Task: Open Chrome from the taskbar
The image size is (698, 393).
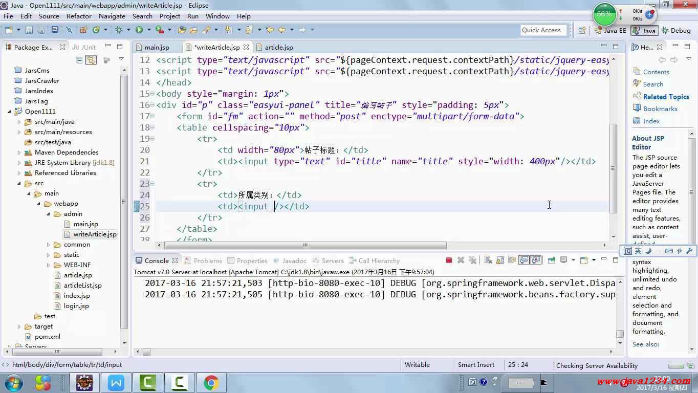Action: point(211,383)
